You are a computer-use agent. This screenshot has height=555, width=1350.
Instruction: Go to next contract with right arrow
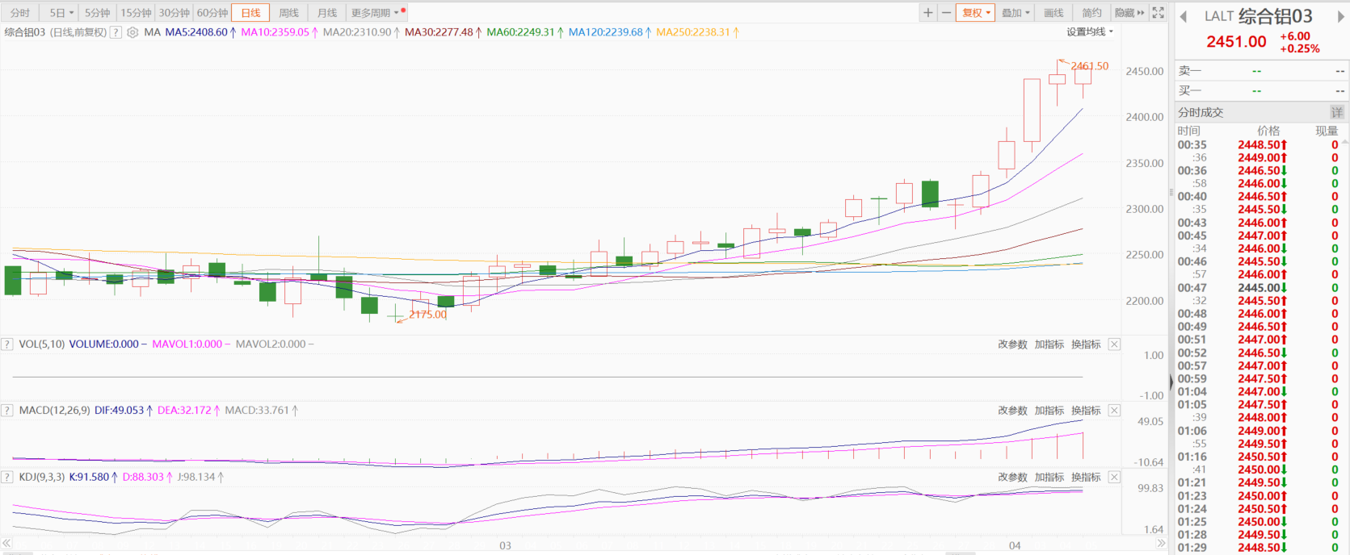1340,17
